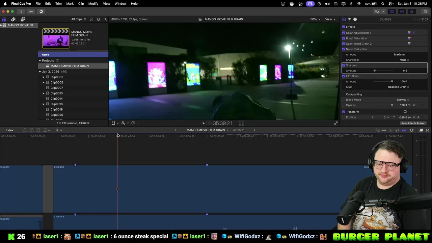
Task: Open the File menu
Action: [x=38, y=4]
